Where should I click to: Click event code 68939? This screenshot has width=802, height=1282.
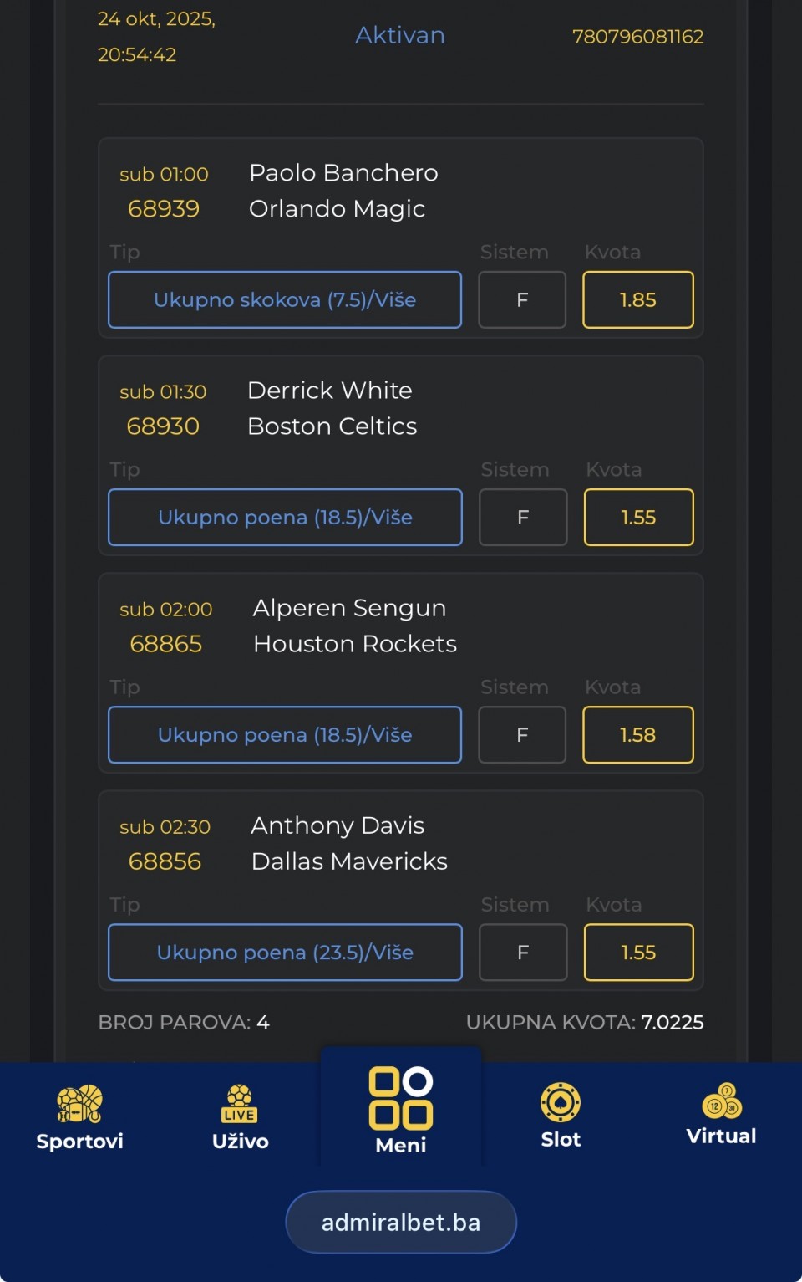[164, 209]
